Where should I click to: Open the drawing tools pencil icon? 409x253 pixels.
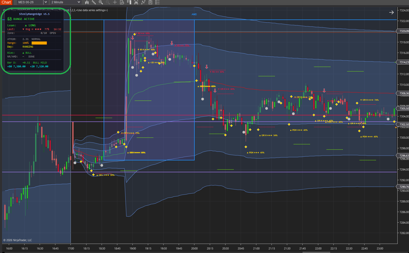pos(94,2)
